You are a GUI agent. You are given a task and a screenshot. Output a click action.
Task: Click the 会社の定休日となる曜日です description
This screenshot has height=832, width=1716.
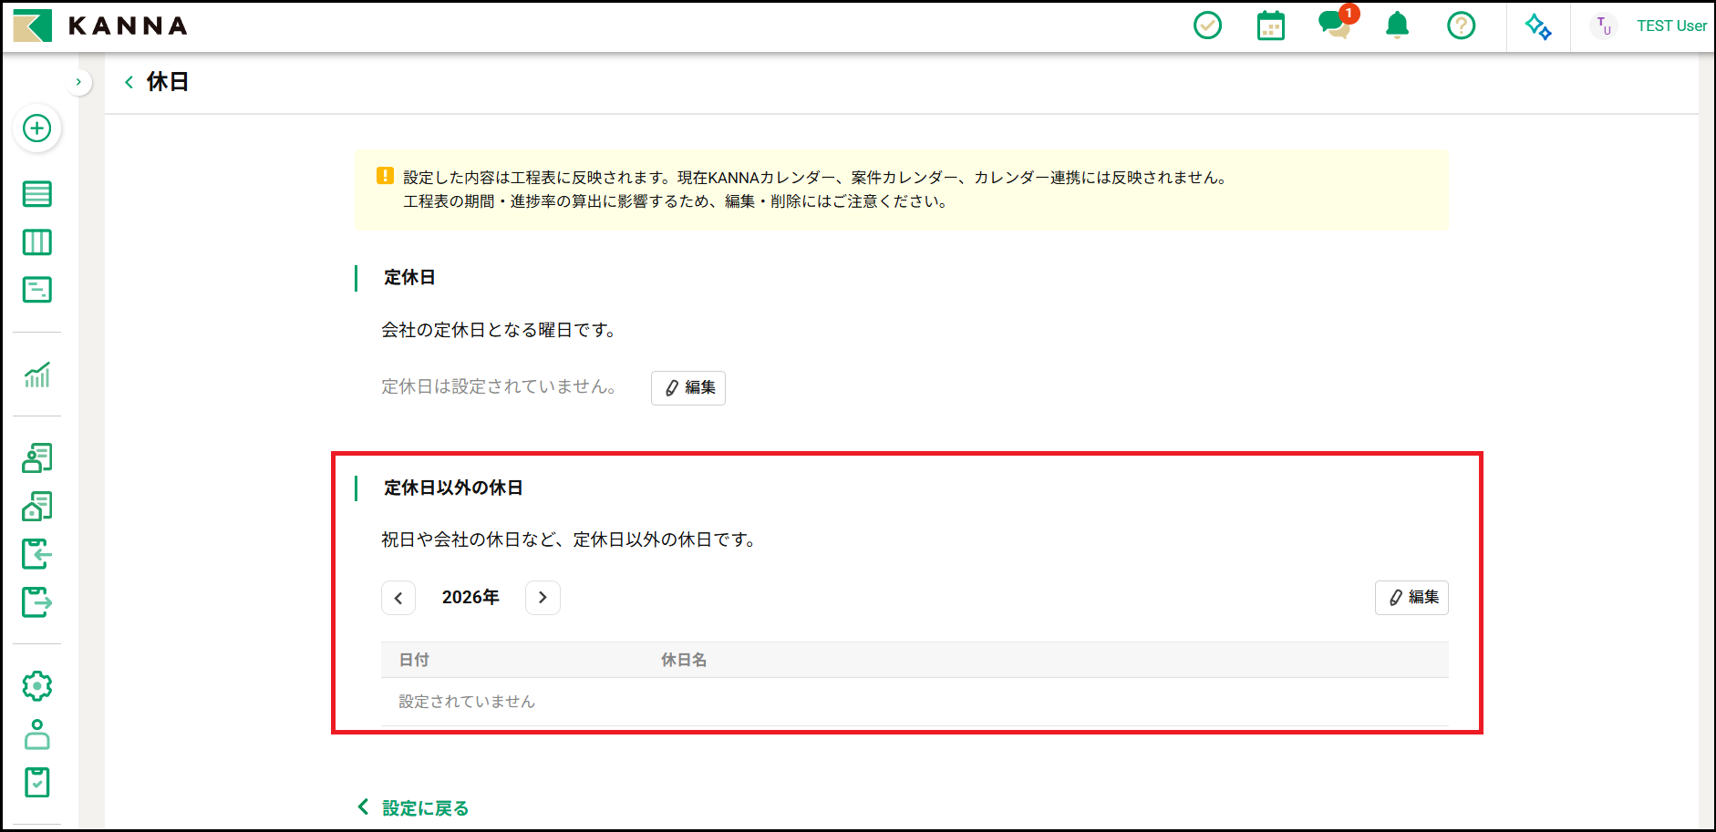[500, 330]
